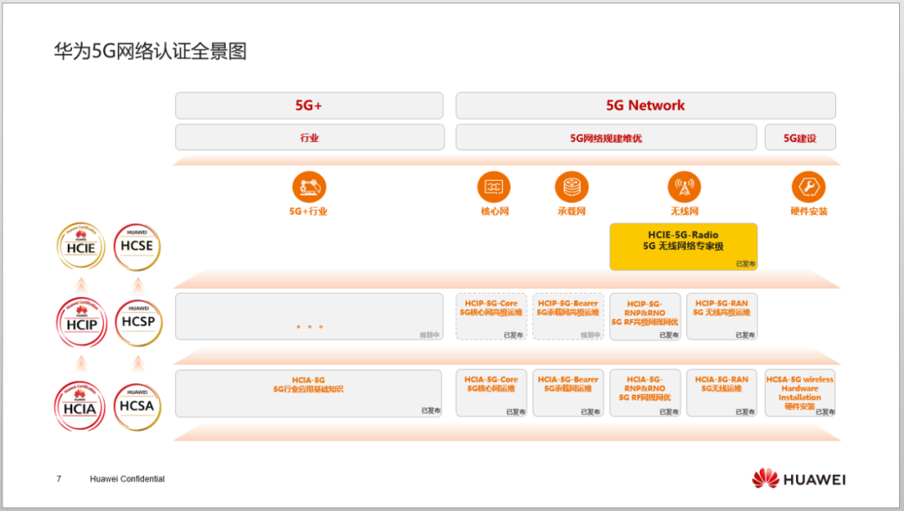The image size is (904, 511).
Task: Click the HCIA certification badge
Action: click(x=80, y=406)
